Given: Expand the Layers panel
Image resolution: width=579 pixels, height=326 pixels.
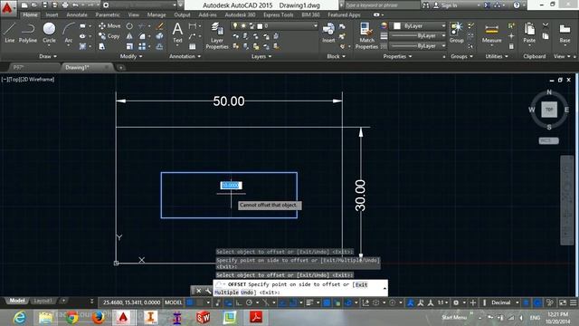Looking at the screenshot, I should [x=261, y=56].
